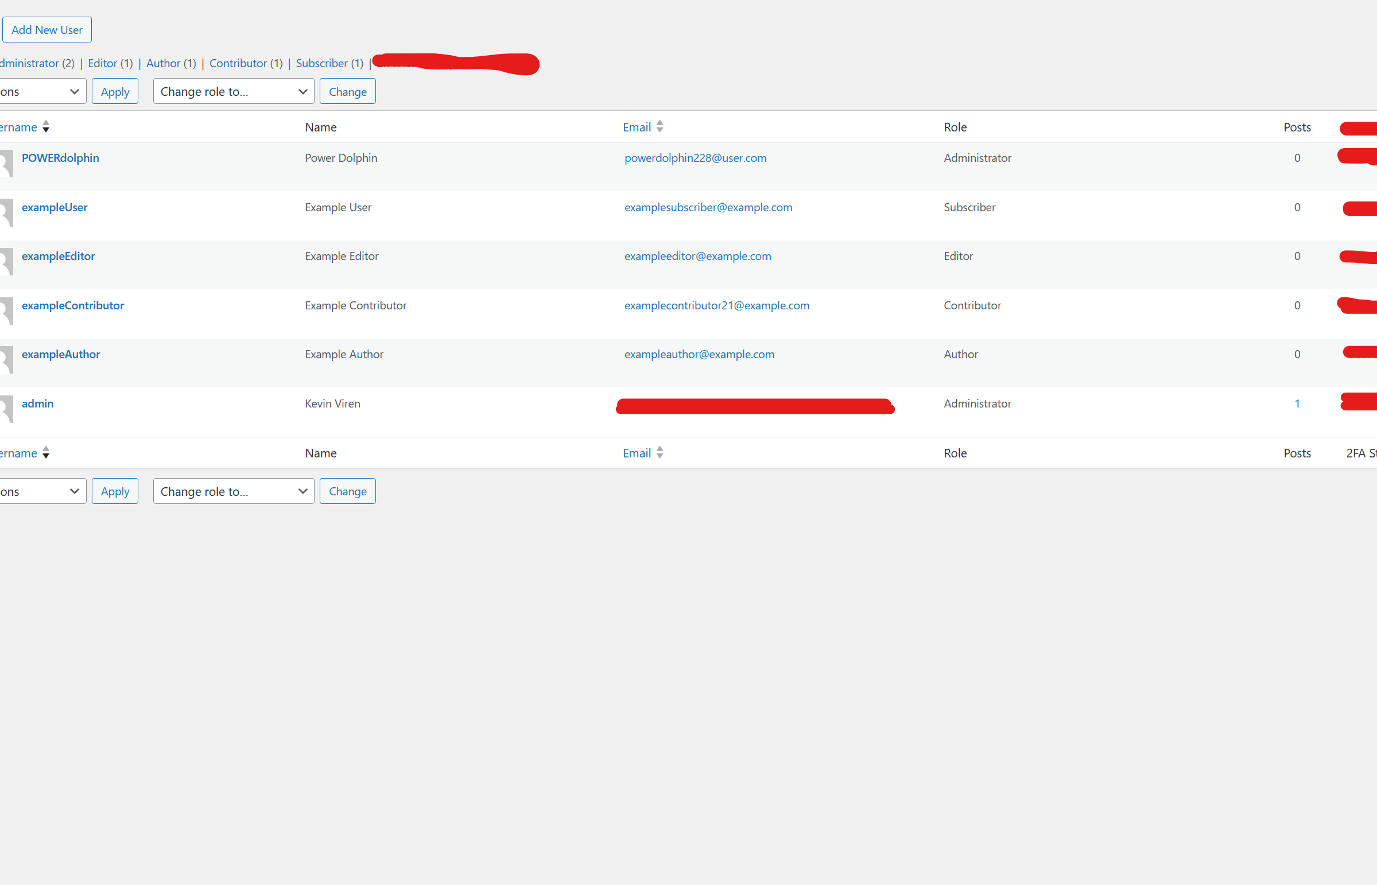1377x885 pixels.
Task: Expand the bottom bulk actions dropdown
Action: tap(41, 491)
